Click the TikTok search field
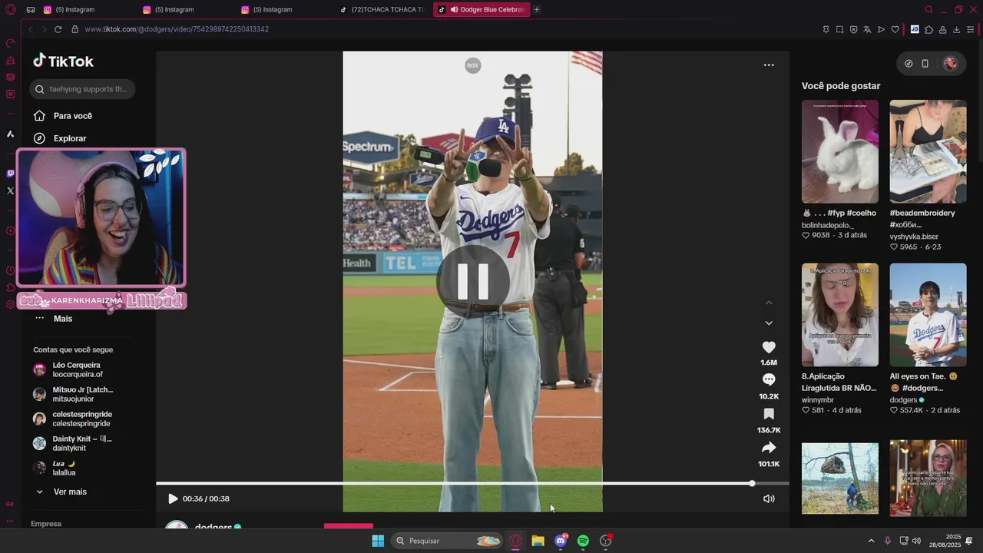The width and height of the screenshot is (983, 553). tap(82, 89)
